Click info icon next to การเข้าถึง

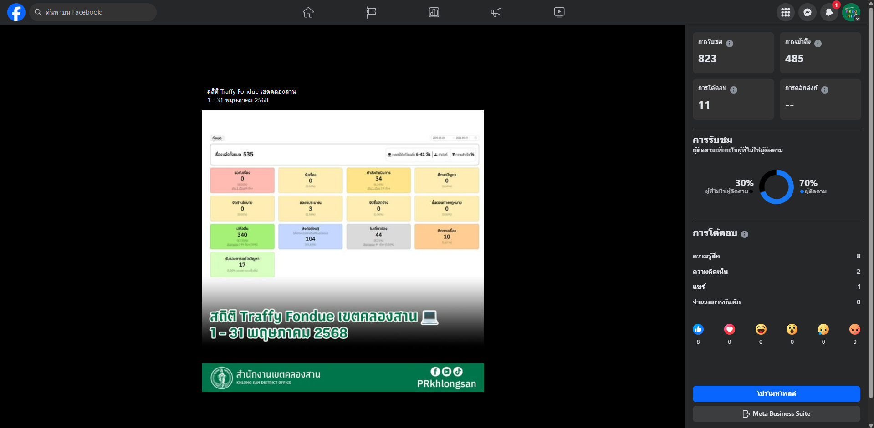click(818, 44)
